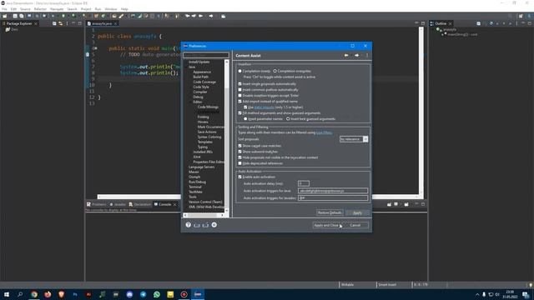
Task: Click the Open Console toolbar icon
Action: (x=406, y=204)
